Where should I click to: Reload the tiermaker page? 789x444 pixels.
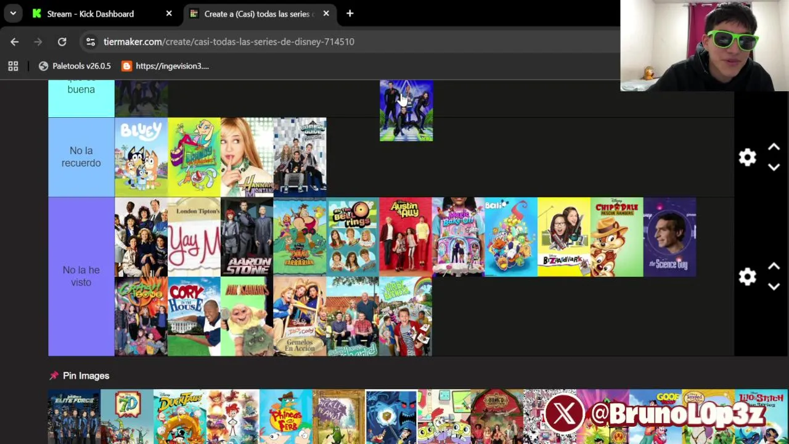point(62,42)
